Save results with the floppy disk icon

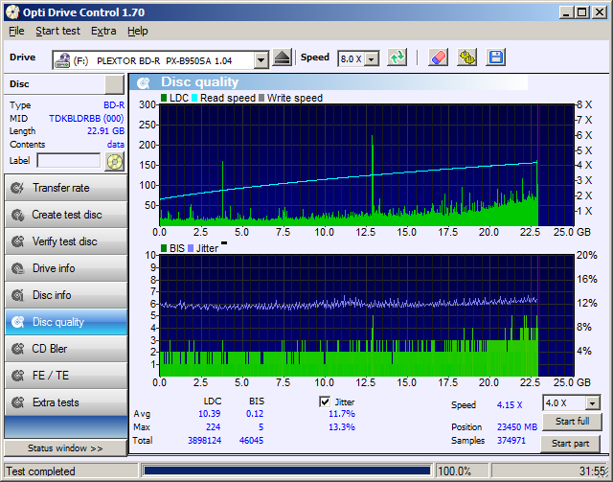pyautogui.click(x=496, y=57)
